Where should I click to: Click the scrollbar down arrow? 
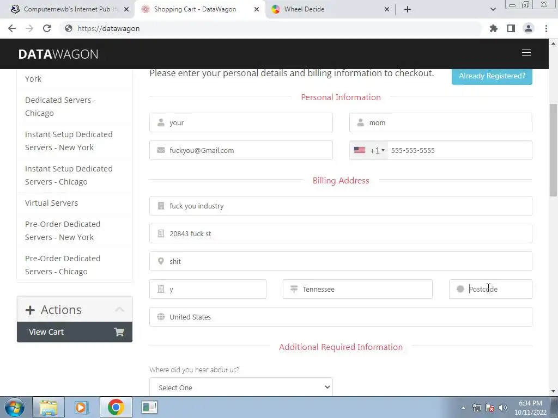(553, 391)
